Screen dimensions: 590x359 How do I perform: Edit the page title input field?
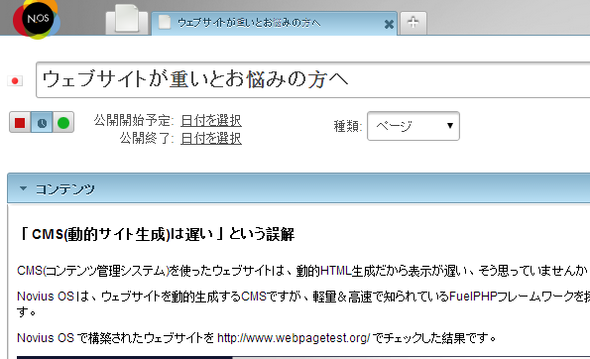tap(313, 79)
